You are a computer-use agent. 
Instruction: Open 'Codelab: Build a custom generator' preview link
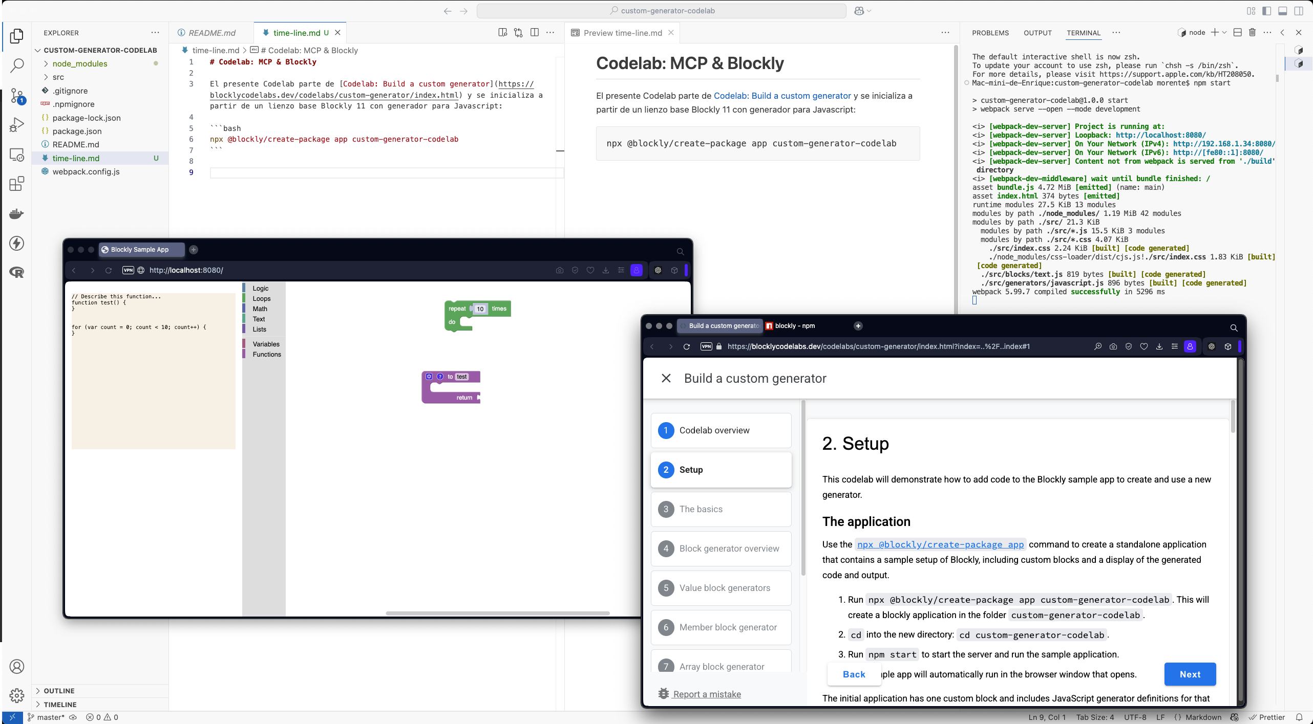tap(782, 96)
